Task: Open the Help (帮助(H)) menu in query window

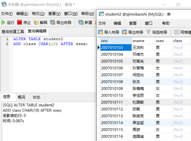Action: [88, 13]
